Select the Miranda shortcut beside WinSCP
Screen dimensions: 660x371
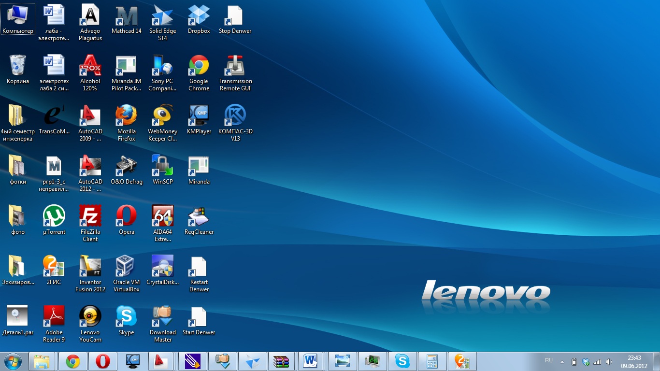coord(199,170)
